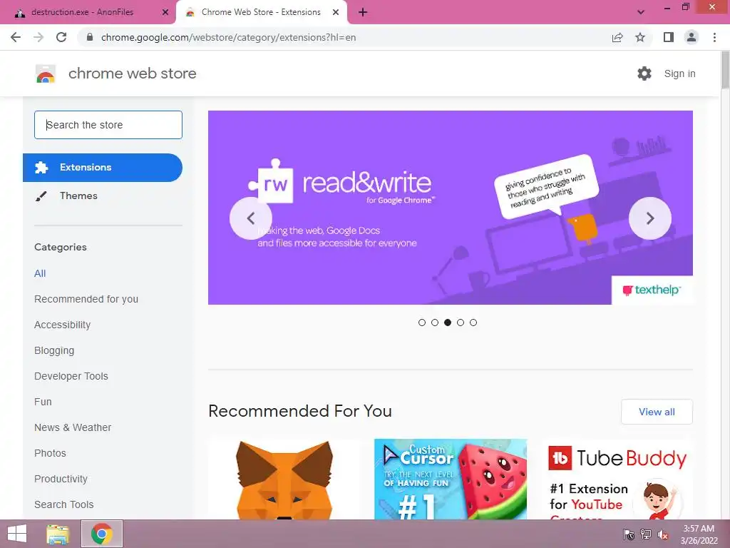
Task: Choose the Accessibility category
Action: (x=63, y=325)
